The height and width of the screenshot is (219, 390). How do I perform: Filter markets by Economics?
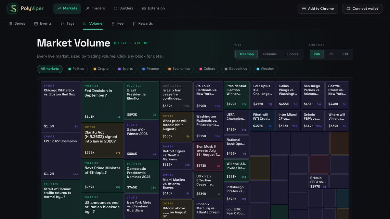click(179, 69)
